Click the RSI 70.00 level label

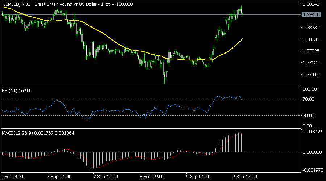click(x=309, y=99)
